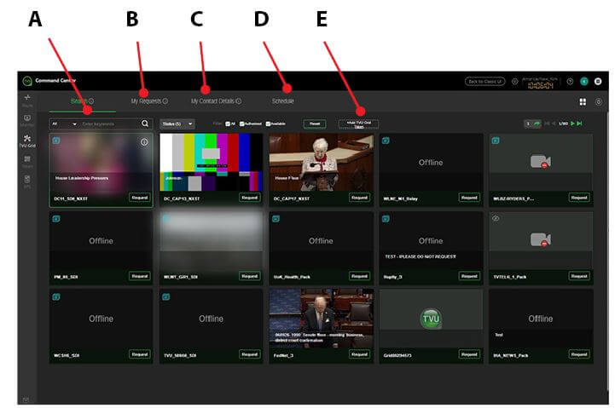Click info icon next to My Requests
This screenshot has width=615, height=408.
[x=165, y=101]
